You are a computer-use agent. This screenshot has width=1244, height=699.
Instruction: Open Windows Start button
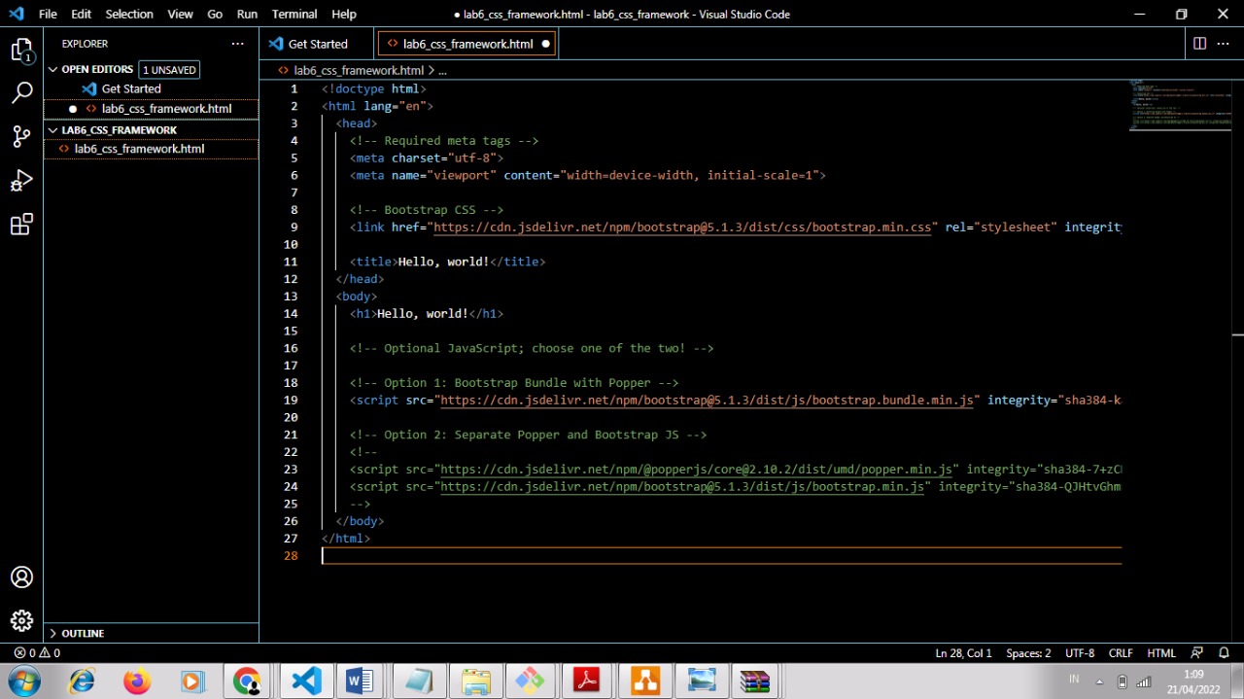[x=23, y=682]
